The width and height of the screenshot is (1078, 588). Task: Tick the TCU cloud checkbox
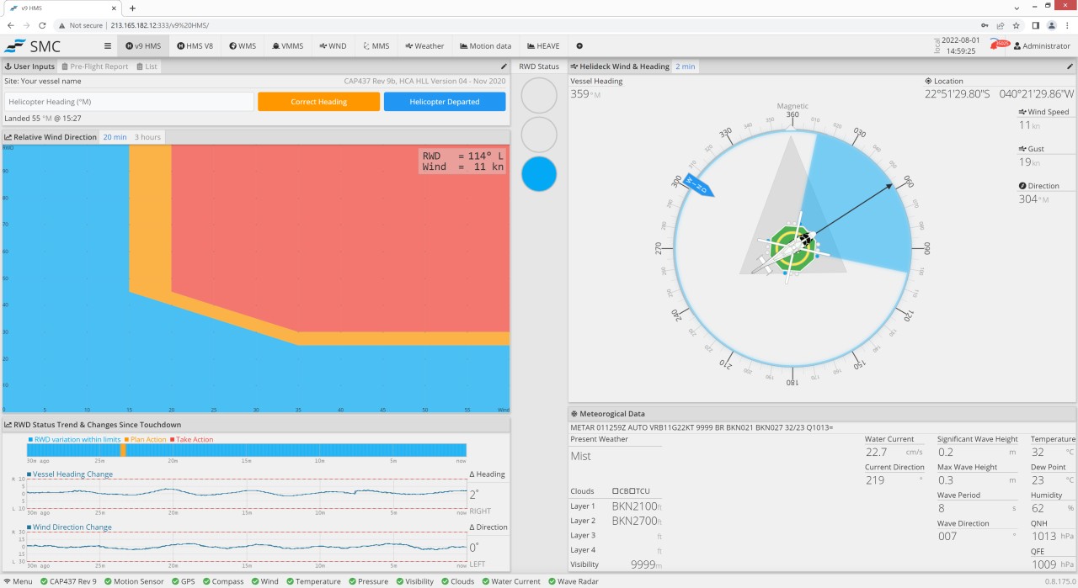point(632,491)
